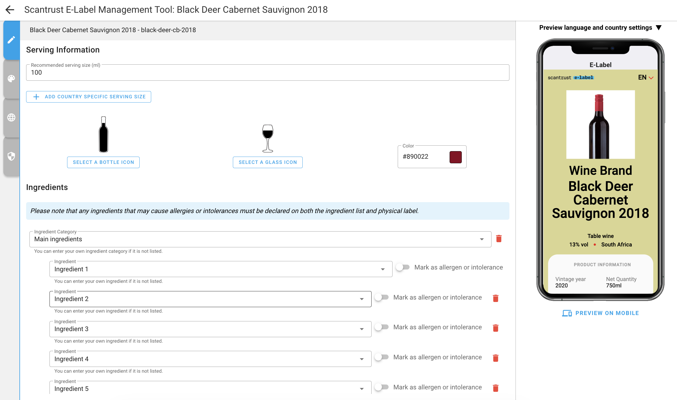Toggle allergen switch for Ingredient 5
677x400 pixels.
382,387
